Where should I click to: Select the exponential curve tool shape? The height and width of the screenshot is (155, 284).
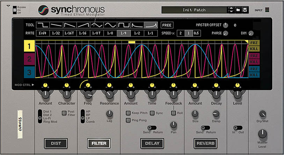coord(151,25)
